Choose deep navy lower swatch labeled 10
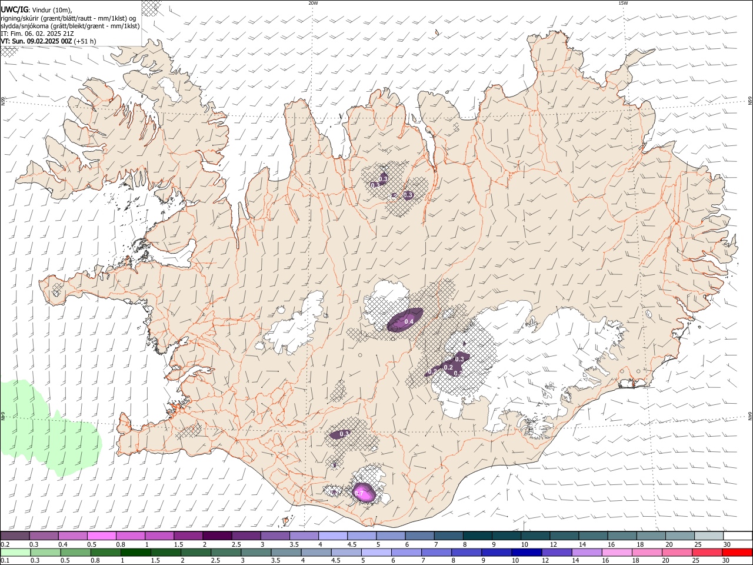 [x=527, y=552]
